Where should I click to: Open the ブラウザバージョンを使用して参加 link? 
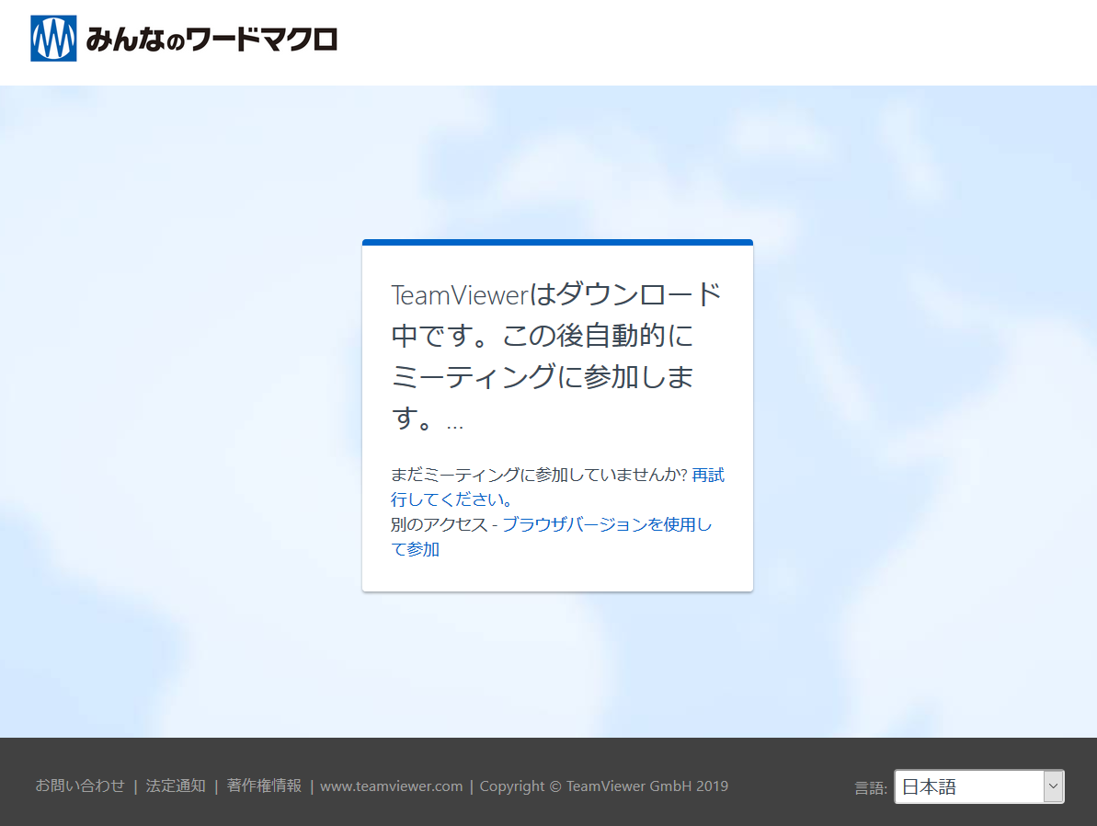coord(607,524)
